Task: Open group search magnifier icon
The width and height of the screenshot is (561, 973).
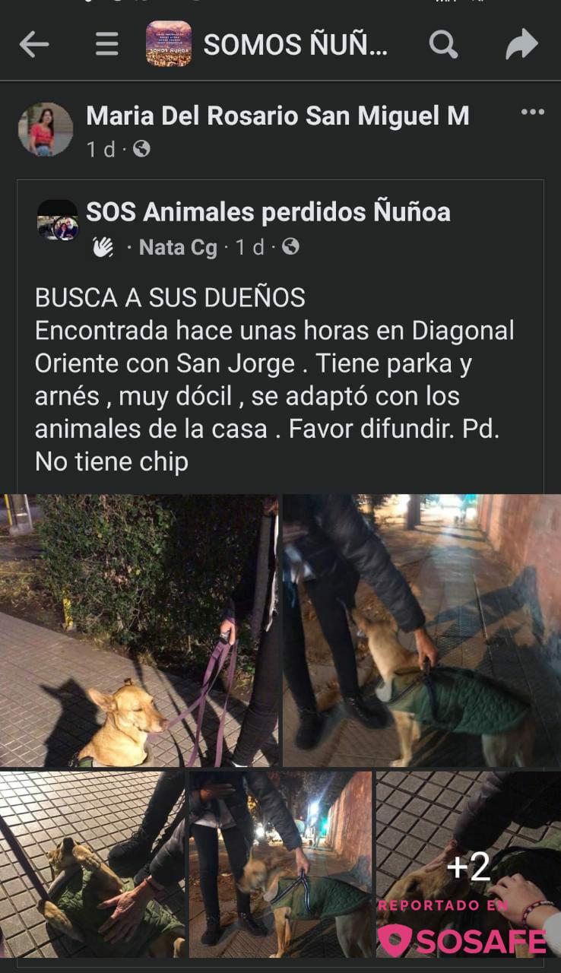Action: pos(444,45)
